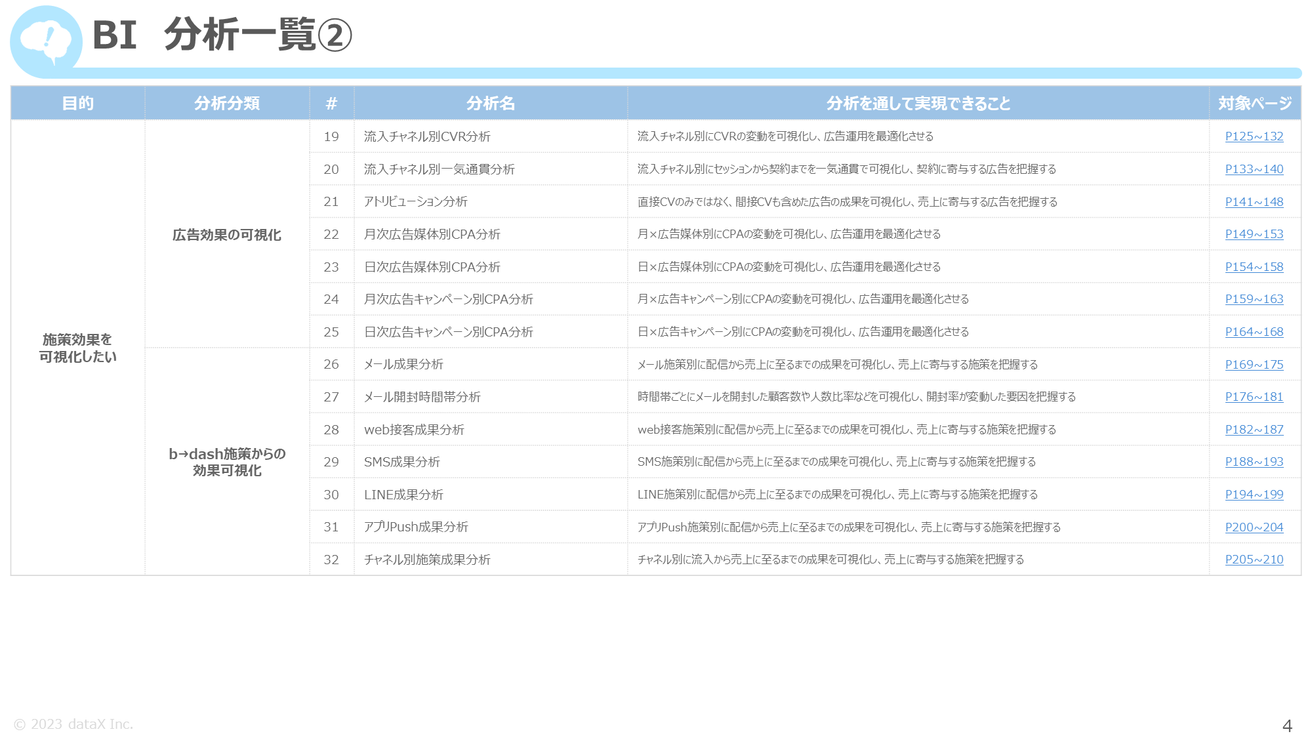The width and height of the screenshot is (1312, 738).
Task: Open page link P164~168
Action: (x=1254, y=332)
